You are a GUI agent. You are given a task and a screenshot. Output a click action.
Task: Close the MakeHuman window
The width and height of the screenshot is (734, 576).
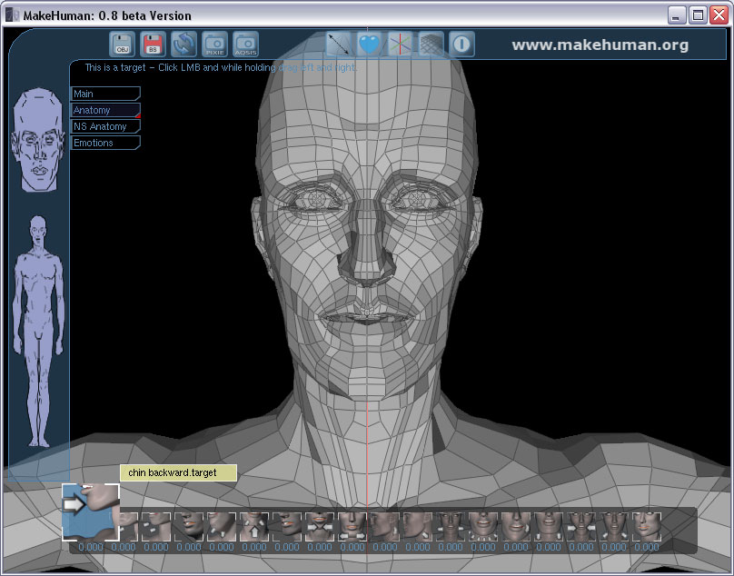719,15
